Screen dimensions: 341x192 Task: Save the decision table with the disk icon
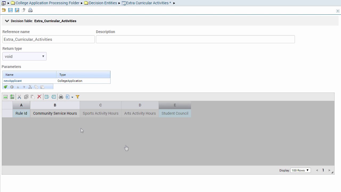[x=10, y=10]
